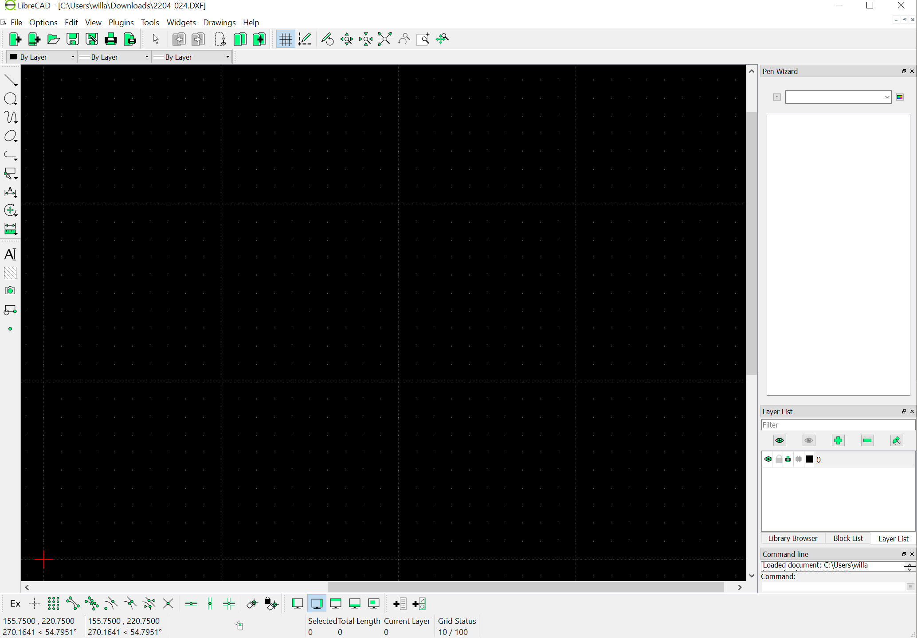Image resolution: width=917 pixels, height=638 pixels.
Task: Toggle lock on layer 0
Action: [x=779, y=459]
